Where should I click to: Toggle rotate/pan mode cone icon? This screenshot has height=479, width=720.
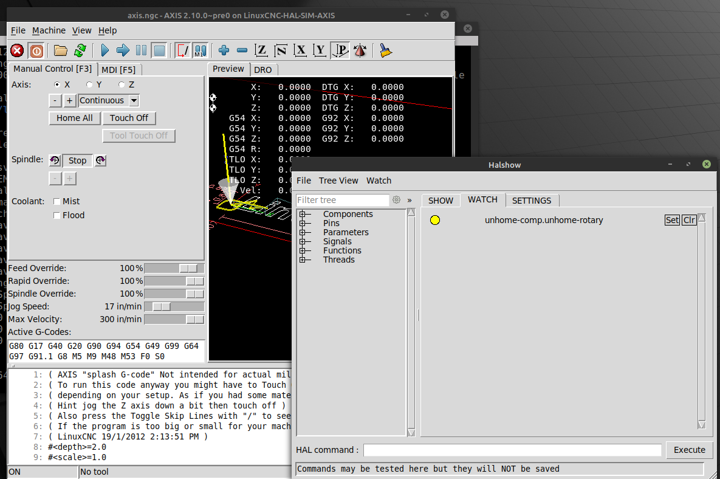(360, 50)
